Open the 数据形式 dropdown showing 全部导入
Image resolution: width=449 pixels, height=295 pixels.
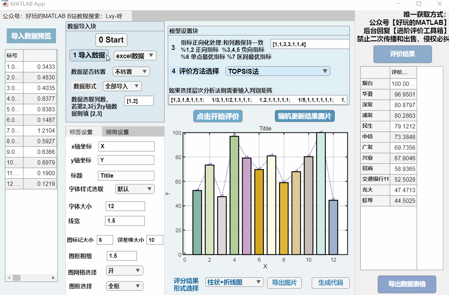coord(122,86)
